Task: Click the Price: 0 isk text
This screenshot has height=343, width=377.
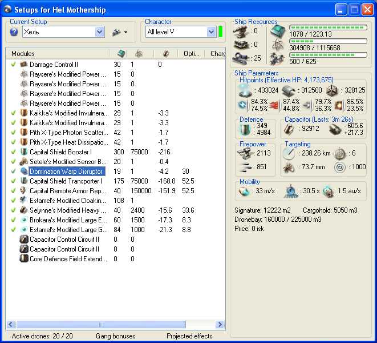Action: coord(249,229)
